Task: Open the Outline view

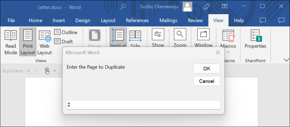Action: pos(66,32)
